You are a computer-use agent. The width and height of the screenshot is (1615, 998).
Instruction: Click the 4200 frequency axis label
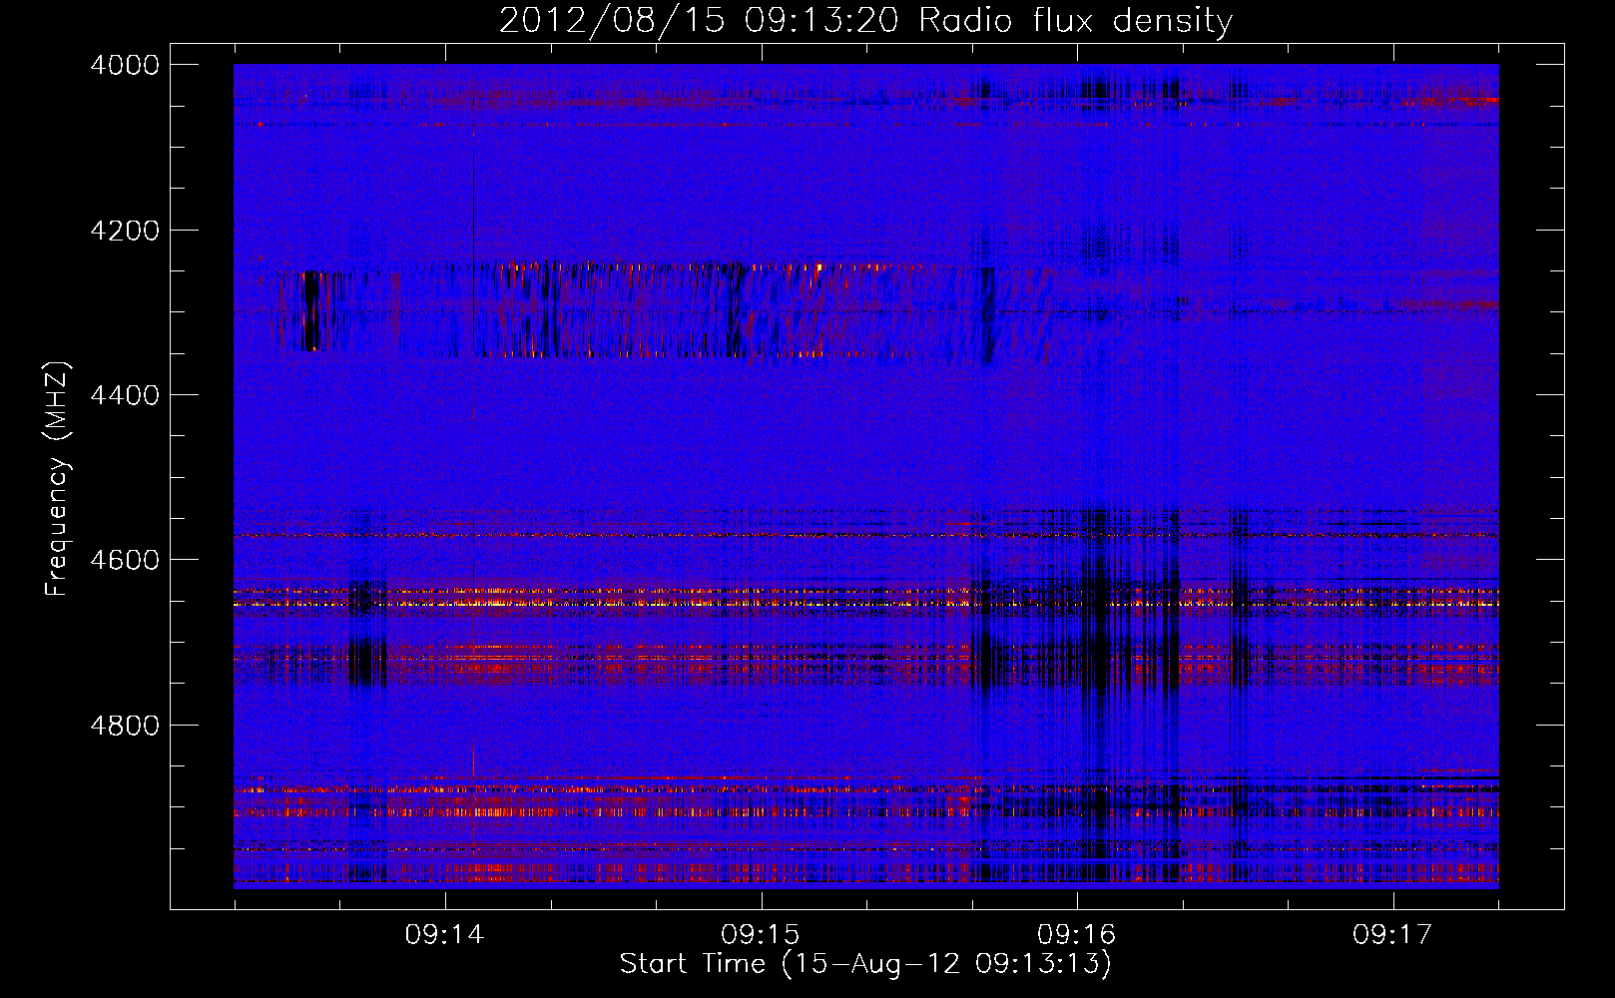click(x=125, y=231)
